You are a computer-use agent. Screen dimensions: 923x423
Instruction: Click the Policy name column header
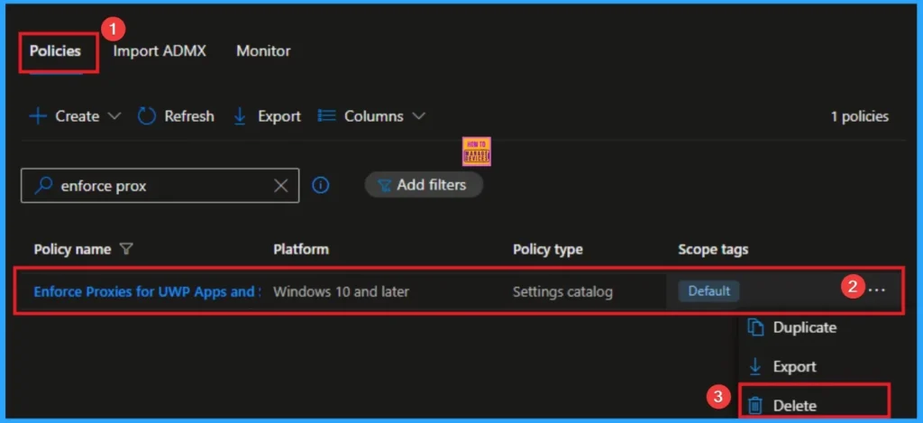point(72,249)
